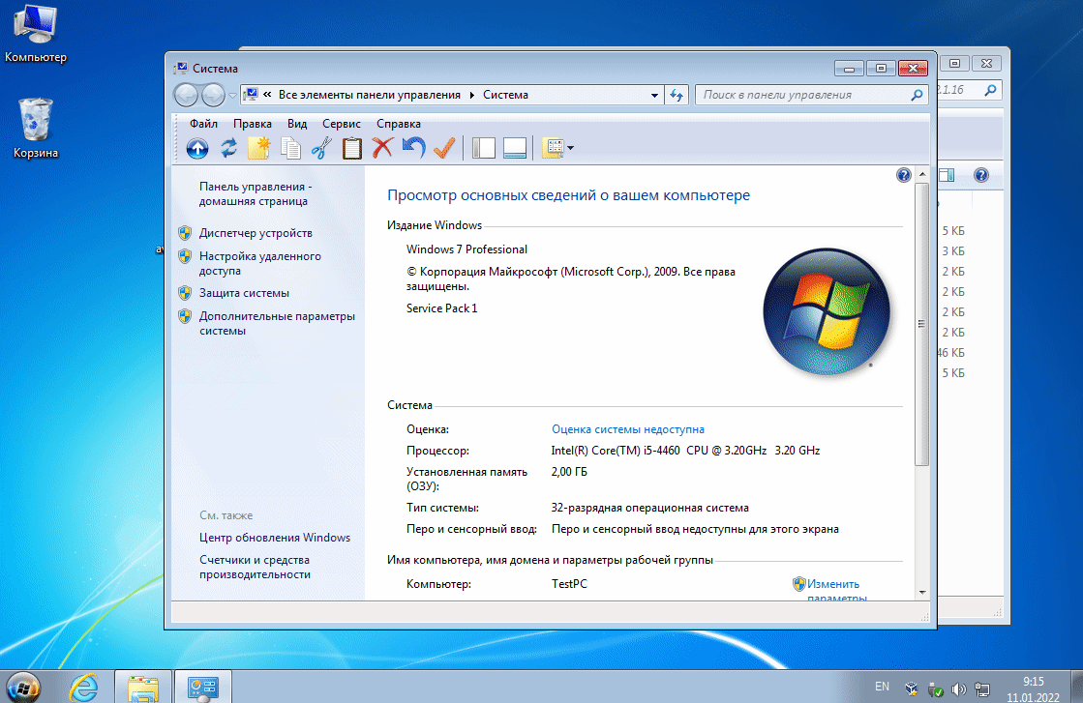Viewport: 1083px width, 703px height.
Task: Click the orange checkmark toolbar icon
Action: (x=444, y=148)
